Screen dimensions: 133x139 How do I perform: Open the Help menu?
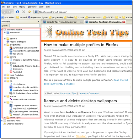[x=48, y=7]
